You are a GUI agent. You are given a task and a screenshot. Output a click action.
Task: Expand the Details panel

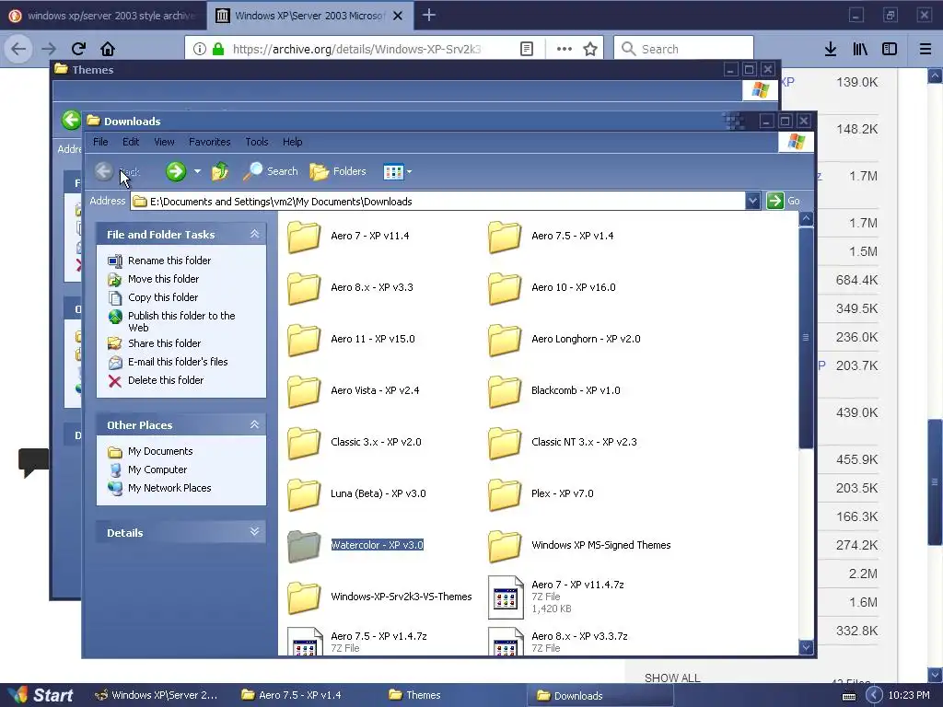point(254,531)
